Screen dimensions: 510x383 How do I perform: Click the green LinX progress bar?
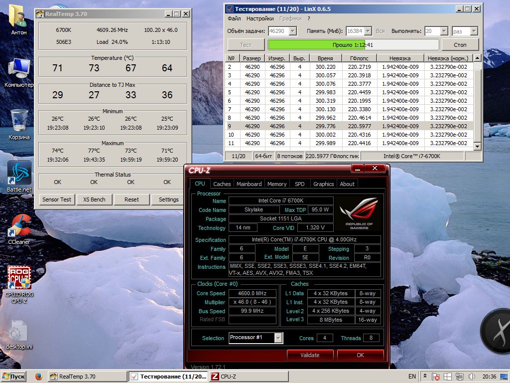pyautogui.click(x=353, y=44)
